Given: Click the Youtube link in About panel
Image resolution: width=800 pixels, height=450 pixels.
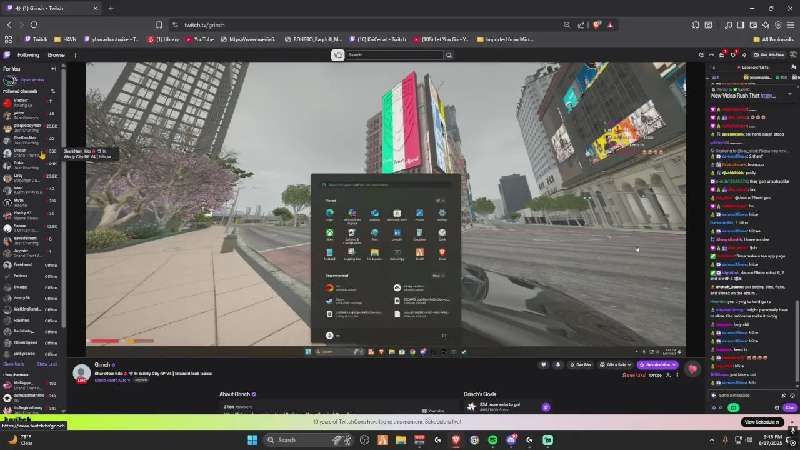Looking at the screenshot, I should 433,411.
